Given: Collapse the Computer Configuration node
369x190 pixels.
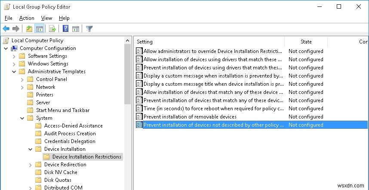Looking at the screenshot, I should coord(6,48).
